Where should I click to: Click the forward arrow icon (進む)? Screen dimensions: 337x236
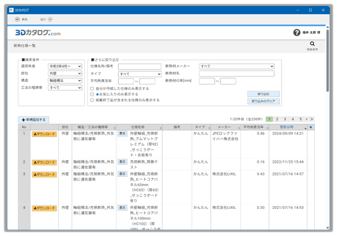[x=51, y=18]
